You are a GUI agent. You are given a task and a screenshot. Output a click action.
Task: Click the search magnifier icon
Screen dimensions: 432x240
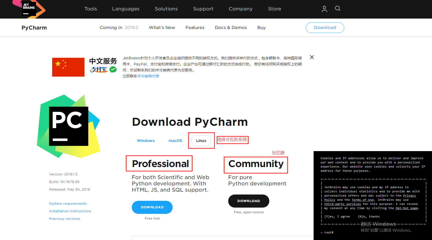click(x=337, y=9)
